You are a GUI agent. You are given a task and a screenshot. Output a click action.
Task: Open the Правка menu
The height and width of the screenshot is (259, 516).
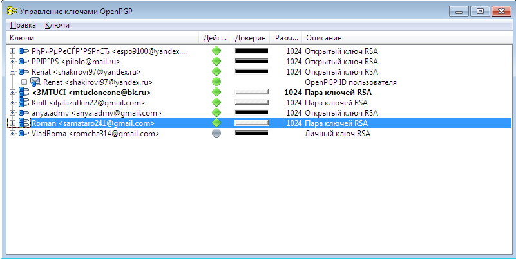(x=23, y=25)
